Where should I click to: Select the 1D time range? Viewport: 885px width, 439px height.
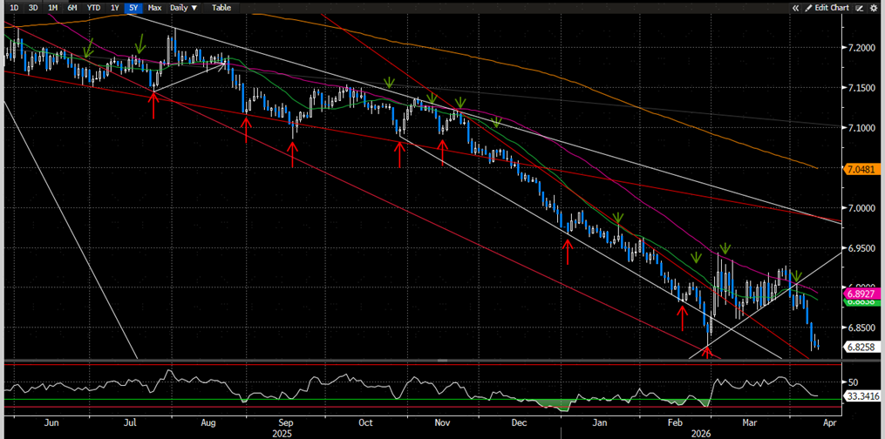pyautogui.click(x=16, y=8)
